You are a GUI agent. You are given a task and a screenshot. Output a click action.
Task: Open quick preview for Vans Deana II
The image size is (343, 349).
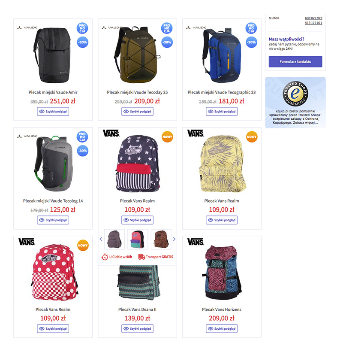coord(137,328)
